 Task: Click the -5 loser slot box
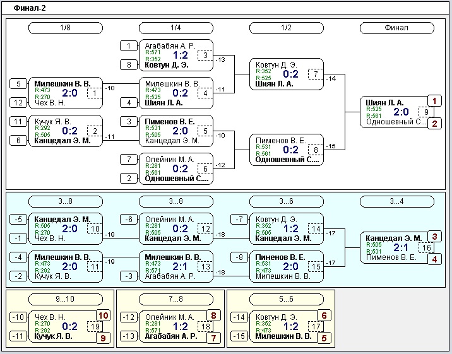pyautogui.click(x=18, y=219)
